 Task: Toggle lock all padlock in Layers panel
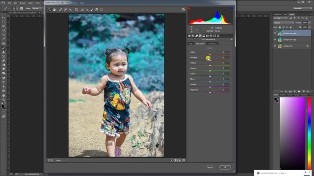coord(290,27)
